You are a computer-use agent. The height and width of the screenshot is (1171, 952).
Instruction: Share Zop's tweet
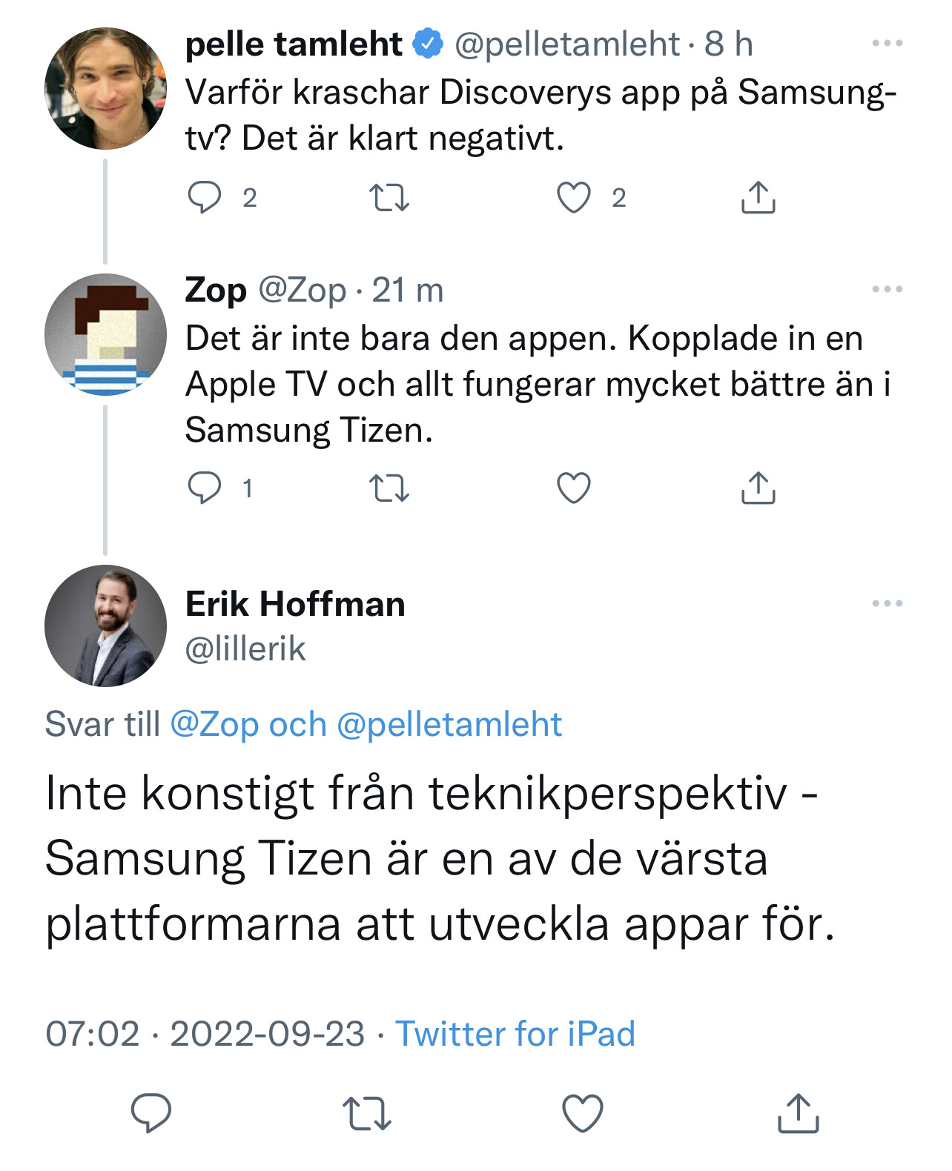point(758,488)
